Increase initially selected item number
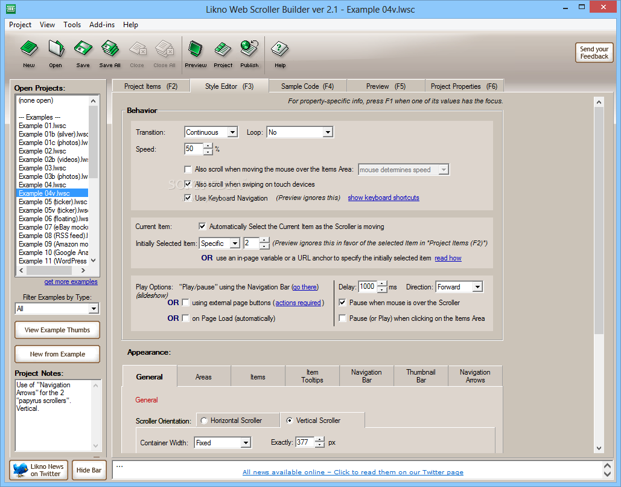 click(x=264, y=240)
